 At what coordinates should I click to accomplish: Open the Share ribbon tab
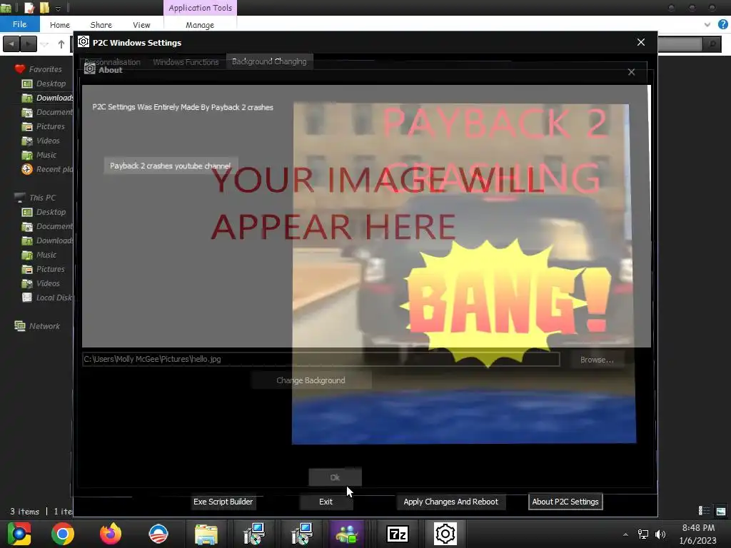101,25
